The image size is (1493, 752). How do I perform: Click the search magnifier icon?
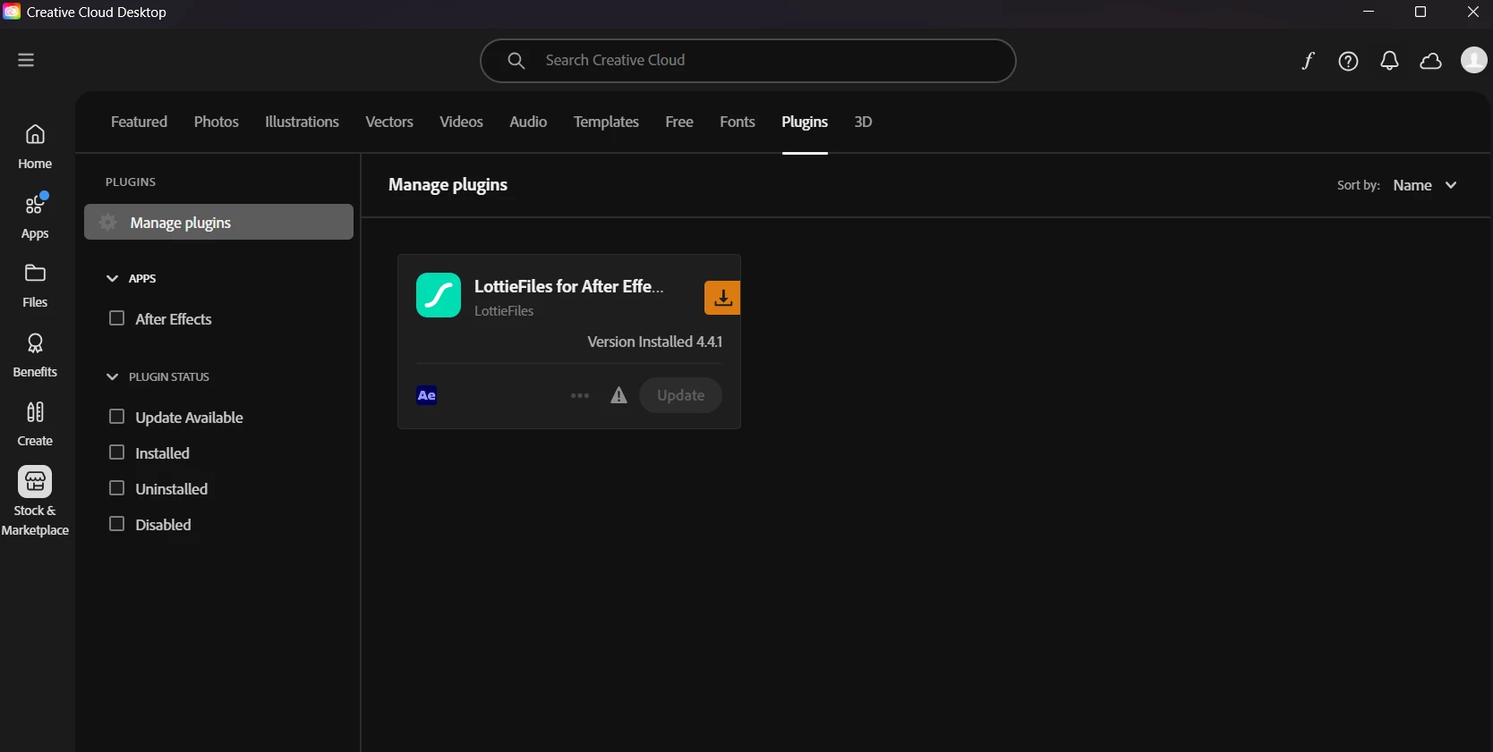click(x=516, y=61)
